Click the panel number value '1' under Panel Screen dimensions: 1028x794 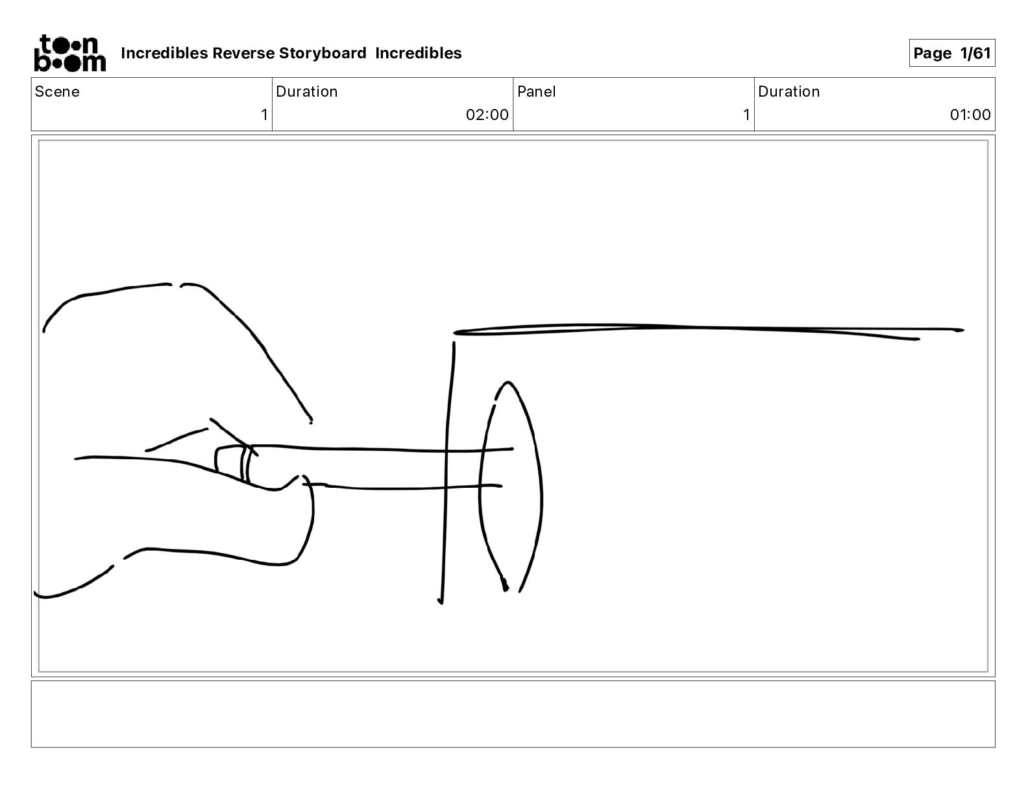coord(746,115)
